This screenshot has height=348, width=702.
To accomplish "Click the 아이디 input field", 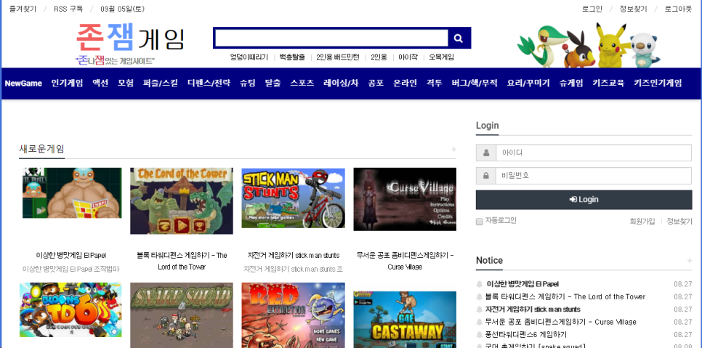I will pos(594,153).
